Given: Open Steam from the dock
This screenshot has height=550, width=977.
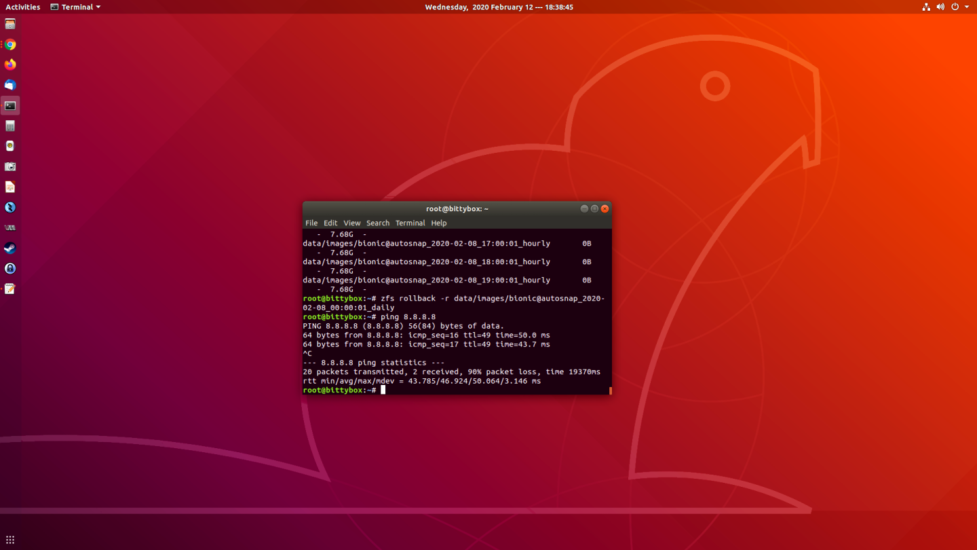Looking at the screenshot, I should pos(9,248).
